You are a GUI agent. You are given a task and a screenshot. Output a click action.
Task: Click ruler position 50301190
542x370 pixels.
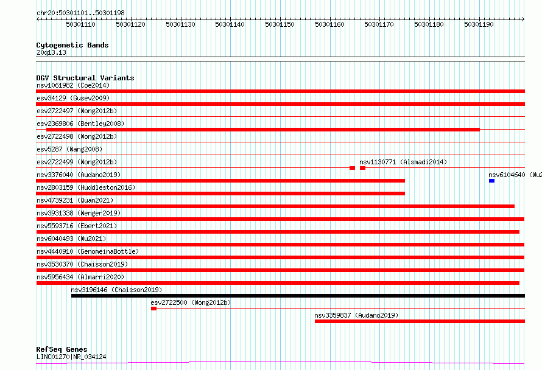(x=479, y=24)
